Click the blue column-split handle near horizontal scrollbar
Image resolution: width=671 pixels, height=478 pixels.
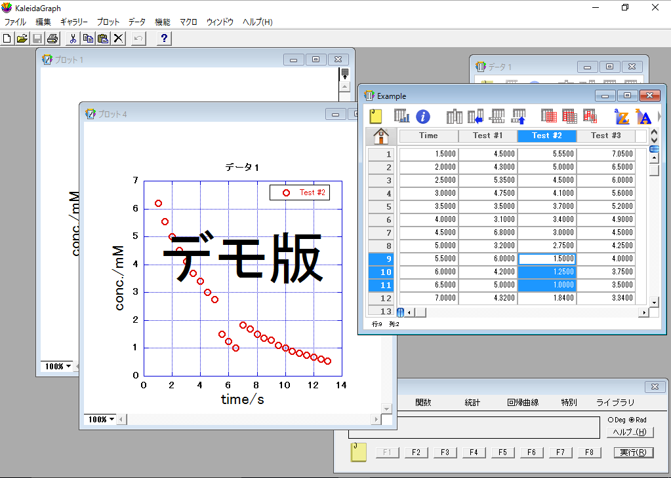[x=401, y=312]
